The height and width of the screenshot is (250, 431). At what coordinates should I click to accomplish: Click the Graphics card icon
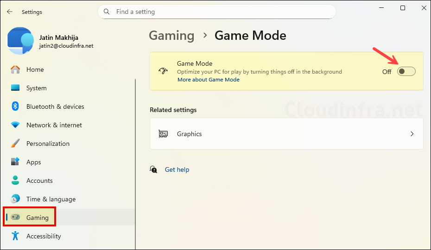163,134
